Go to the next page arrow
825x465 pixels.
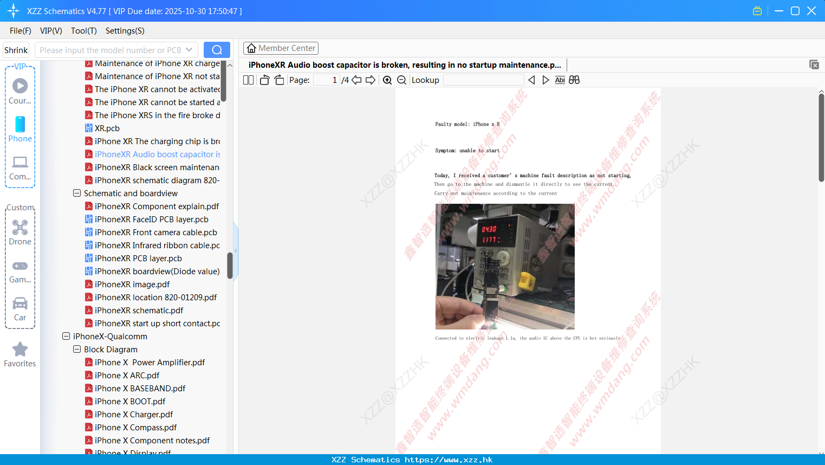[371, 80]
